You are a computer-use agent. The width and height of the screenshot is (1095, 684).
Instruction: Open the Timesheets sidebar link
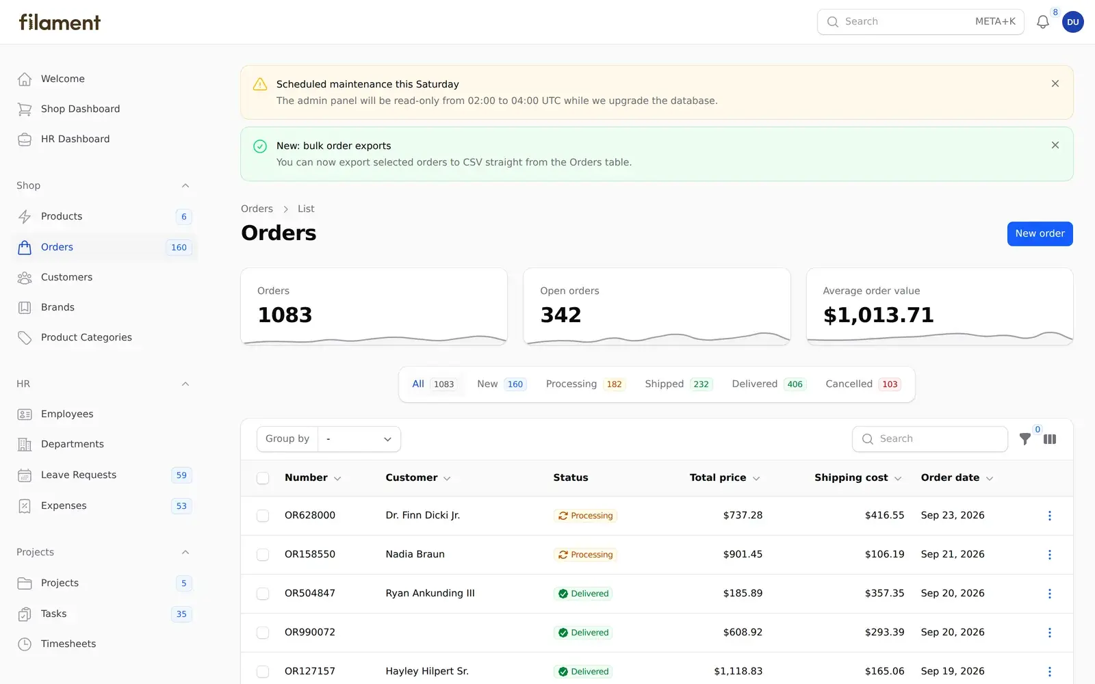coord(104,644)
